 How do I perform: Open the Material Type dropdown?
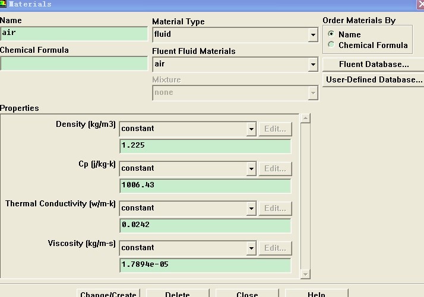[313, 35]
